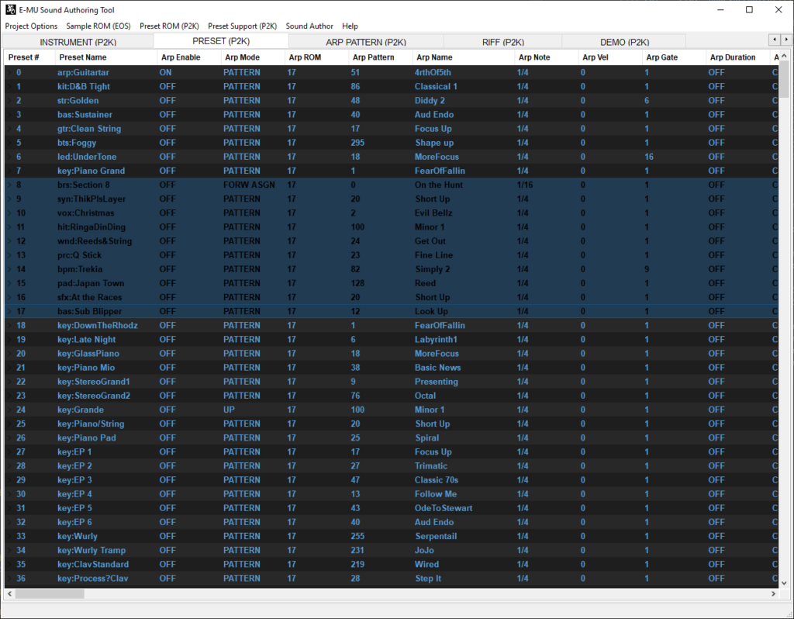Screen dimensions: 794x619
Task: Expand preset row 1 kit:D&B Tight
Action: coord(9,87)
